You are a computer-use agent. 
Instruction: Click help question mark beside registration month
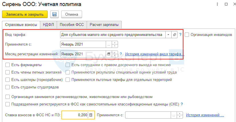click(121, 54)
